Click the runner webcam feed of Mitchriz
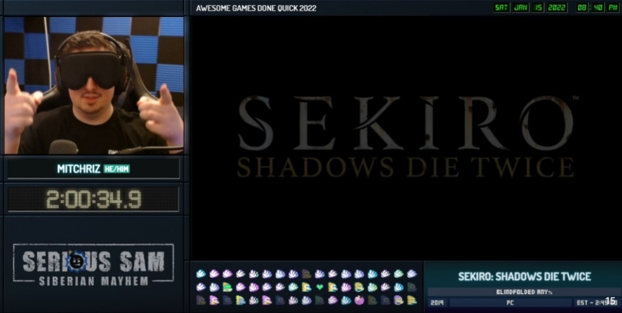622x313 pixels. click(94, 86)
